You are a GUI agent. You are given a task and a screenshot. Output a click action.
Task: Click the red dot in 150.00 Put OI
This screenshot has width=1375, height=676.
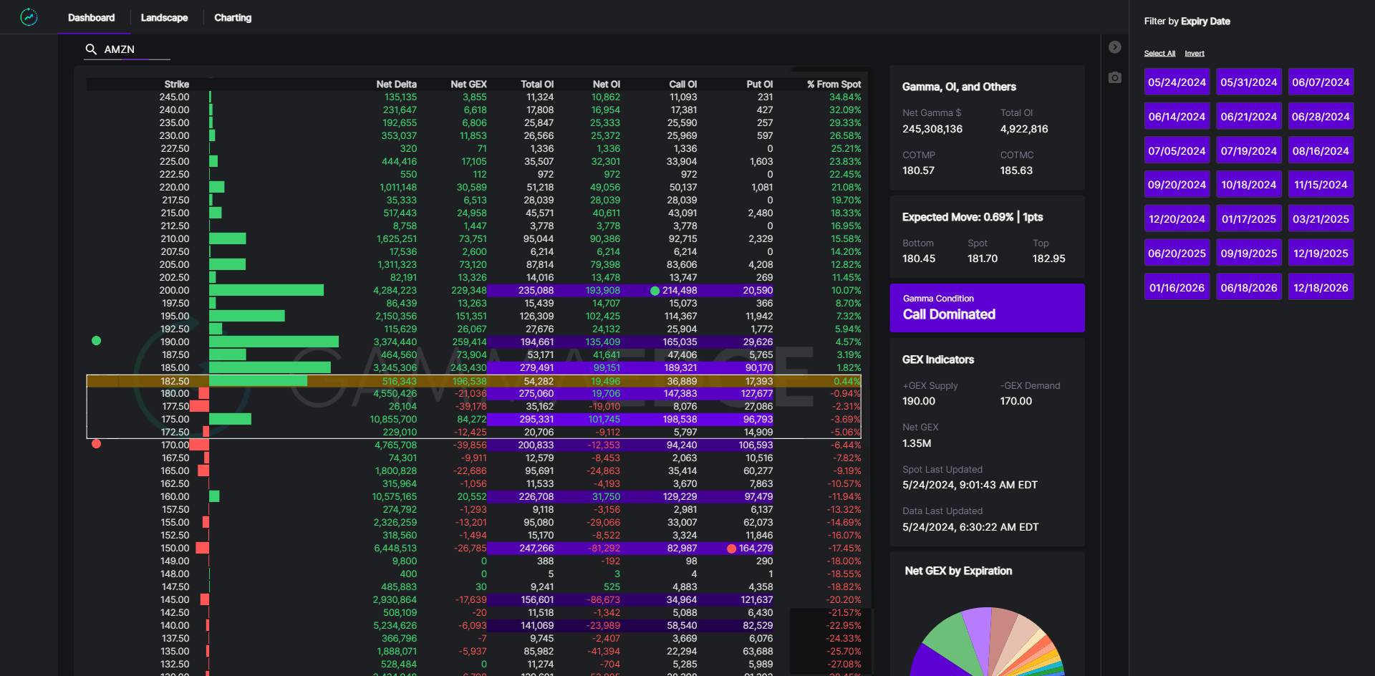tap(731, 549)
